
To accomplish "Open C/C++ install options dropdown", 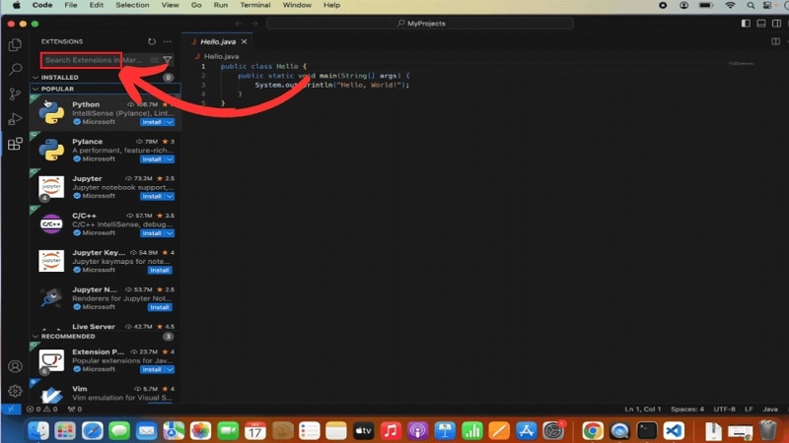I will coord(170,233).
